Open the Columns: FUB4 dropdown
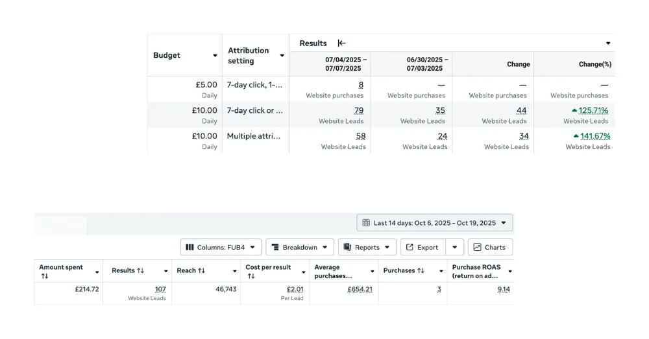This screenshot has height=339, width=649. [x=221, y=247]
